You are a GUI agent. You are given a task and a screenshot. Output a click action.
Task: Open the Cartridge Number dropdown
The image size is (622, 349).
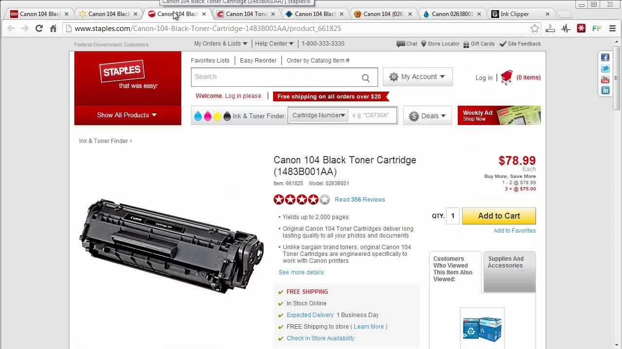click(318, 115)
